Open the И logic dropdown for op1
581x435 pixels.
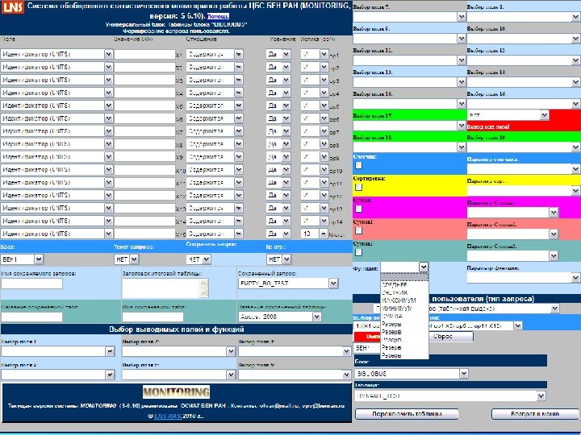point(314,55)
